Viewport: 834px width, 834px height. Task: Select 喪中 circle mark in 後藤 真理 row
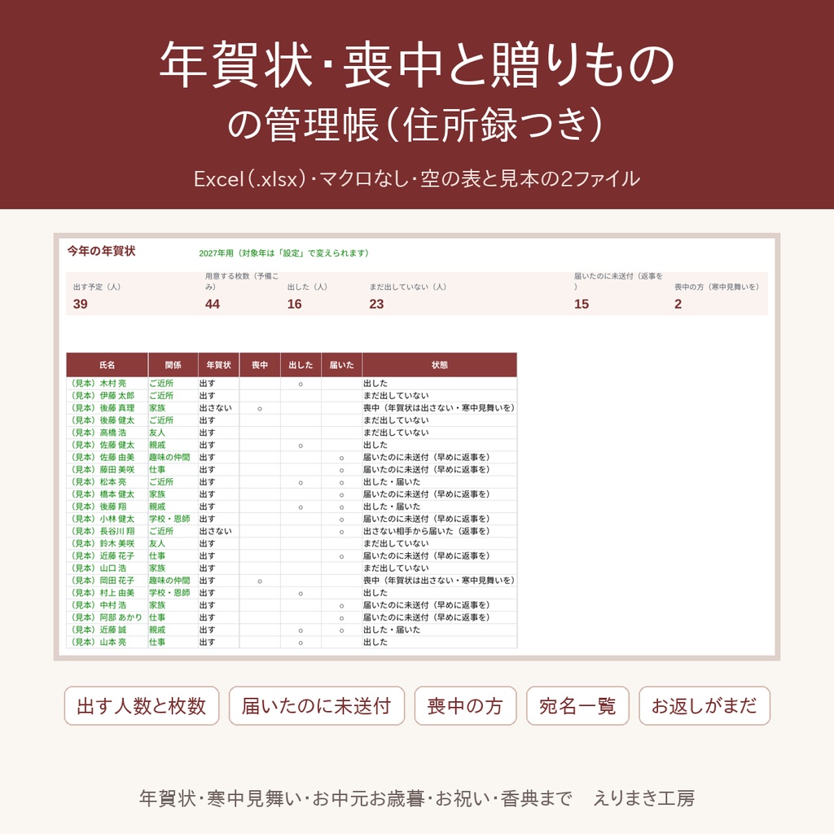[x=260, y=409]
